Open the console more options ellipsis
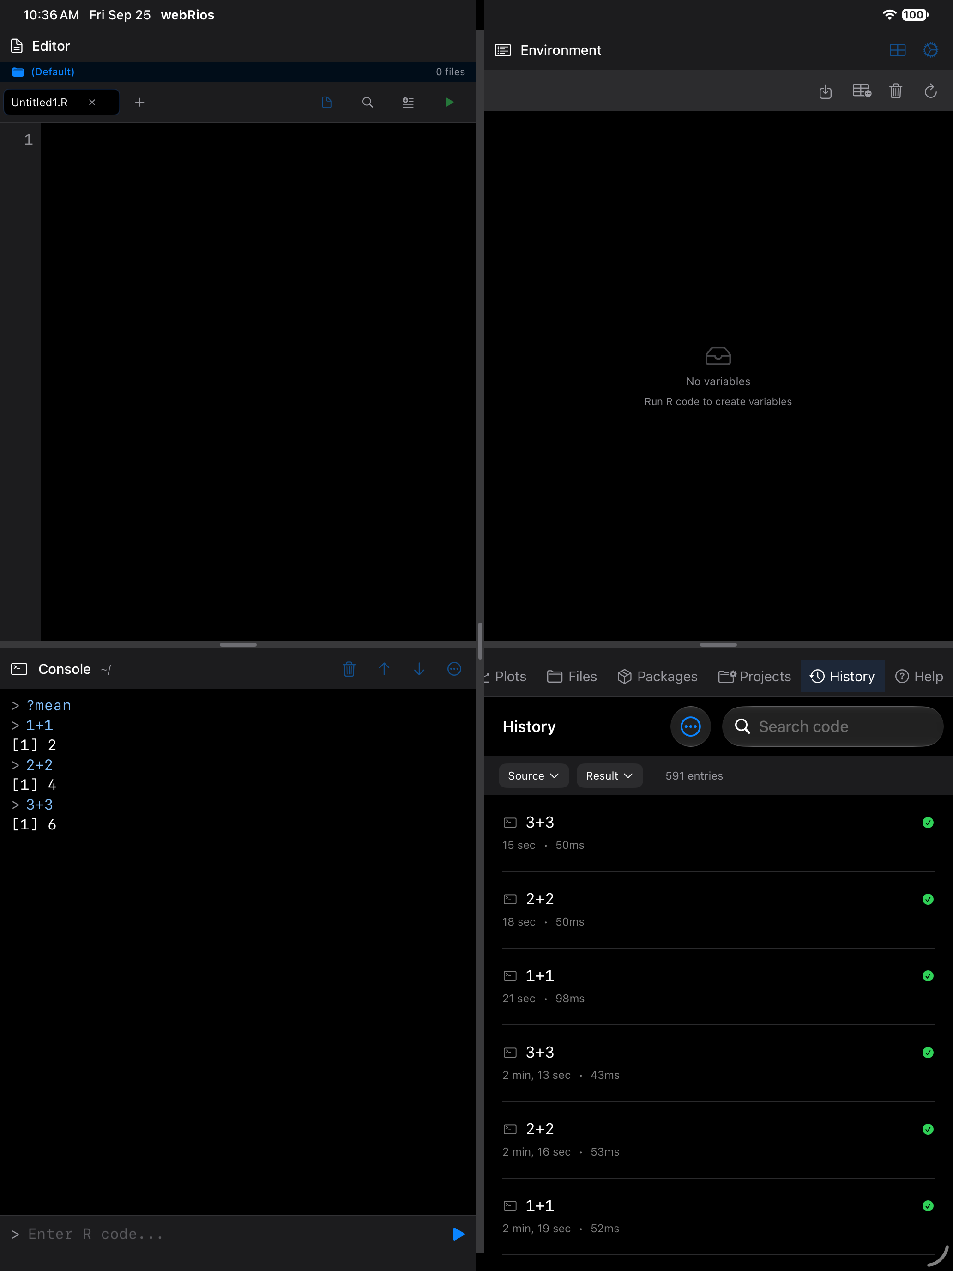The image size is (953, 1271). tap(454, 669)
